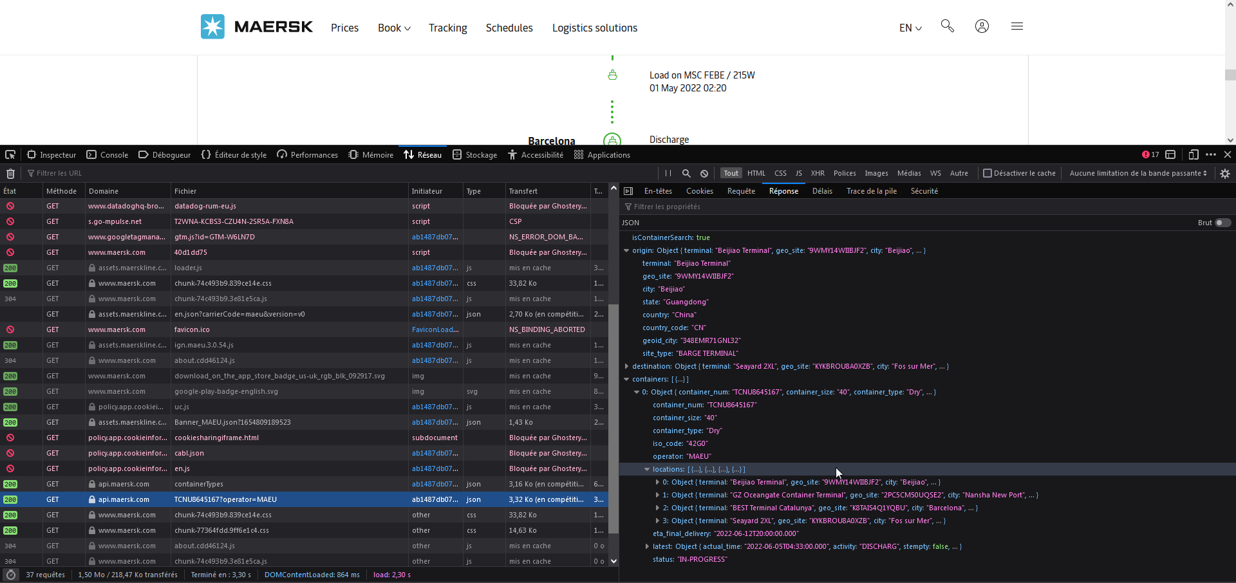Open the Débogueur panel
This screenshot has width=1236, height=583.
click(x=165, y=154)
